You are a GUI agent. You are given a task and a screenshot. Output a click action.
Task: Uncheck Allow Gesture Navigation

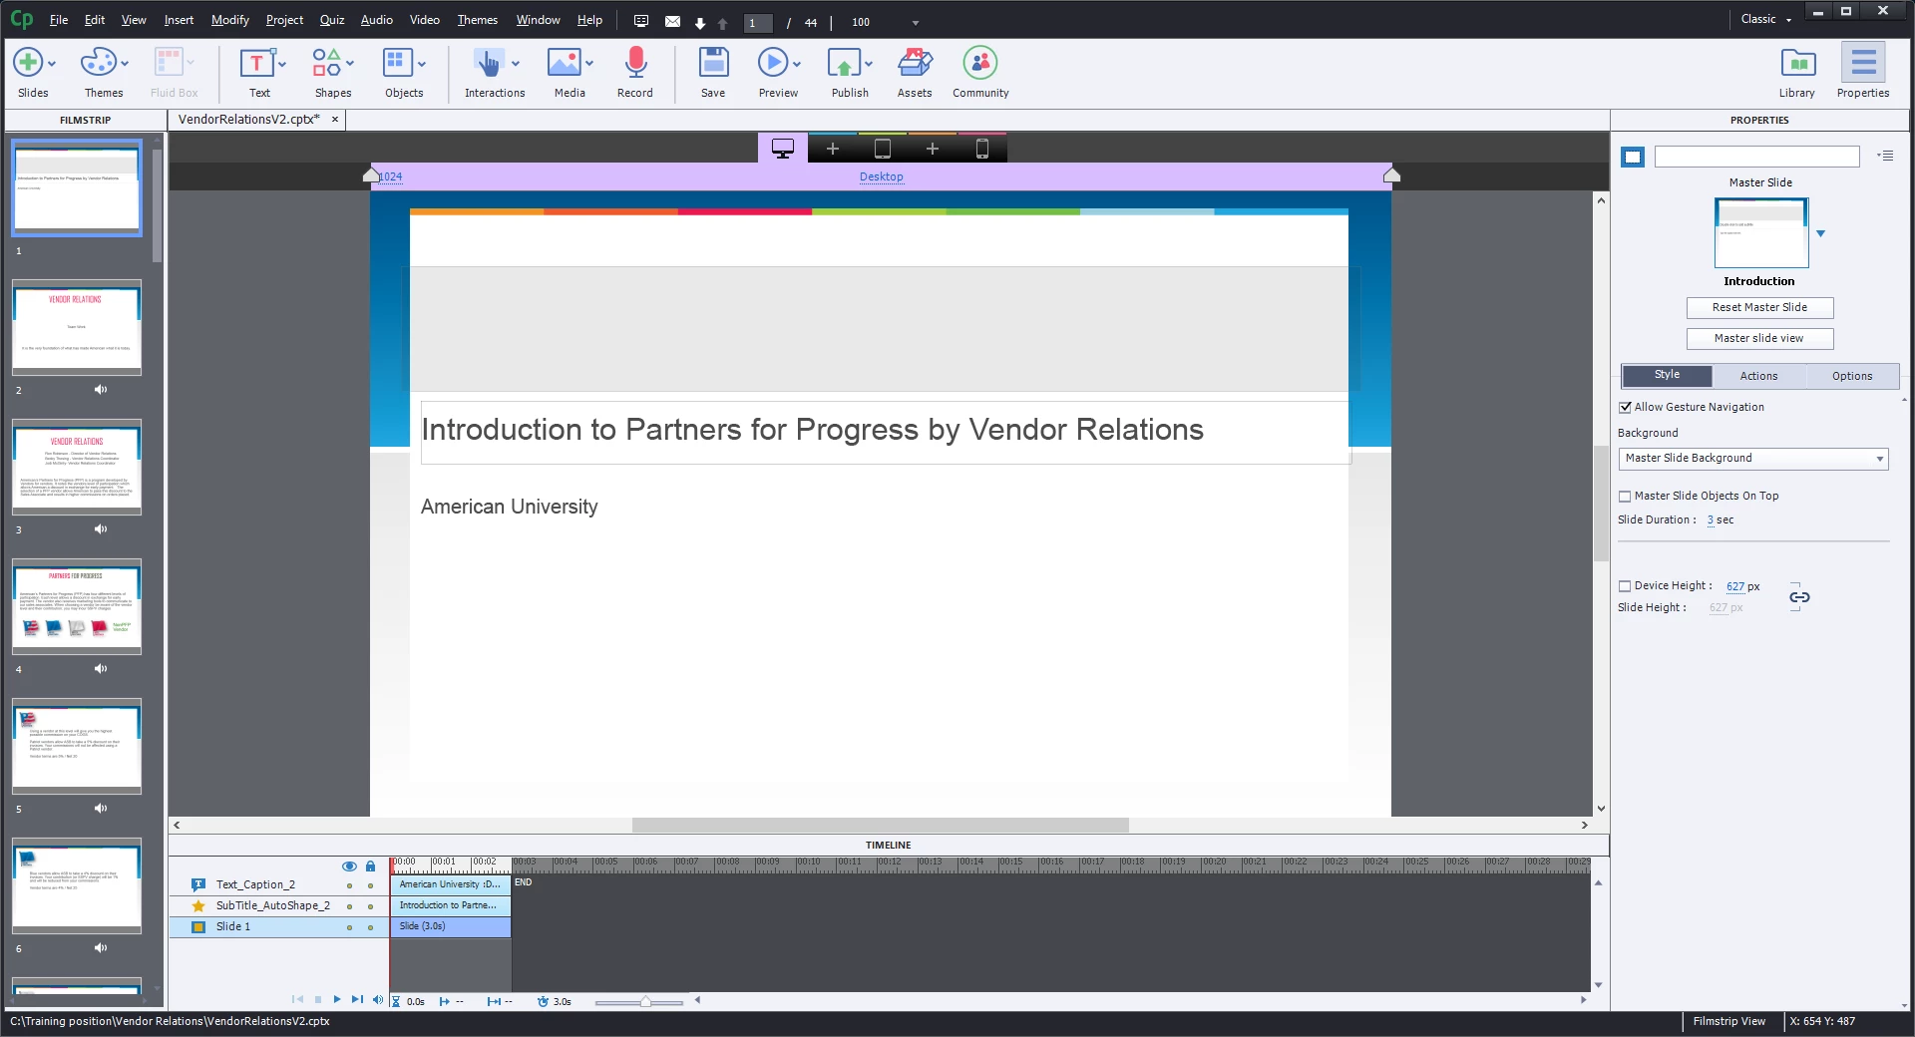click(x=1625, y=407)
